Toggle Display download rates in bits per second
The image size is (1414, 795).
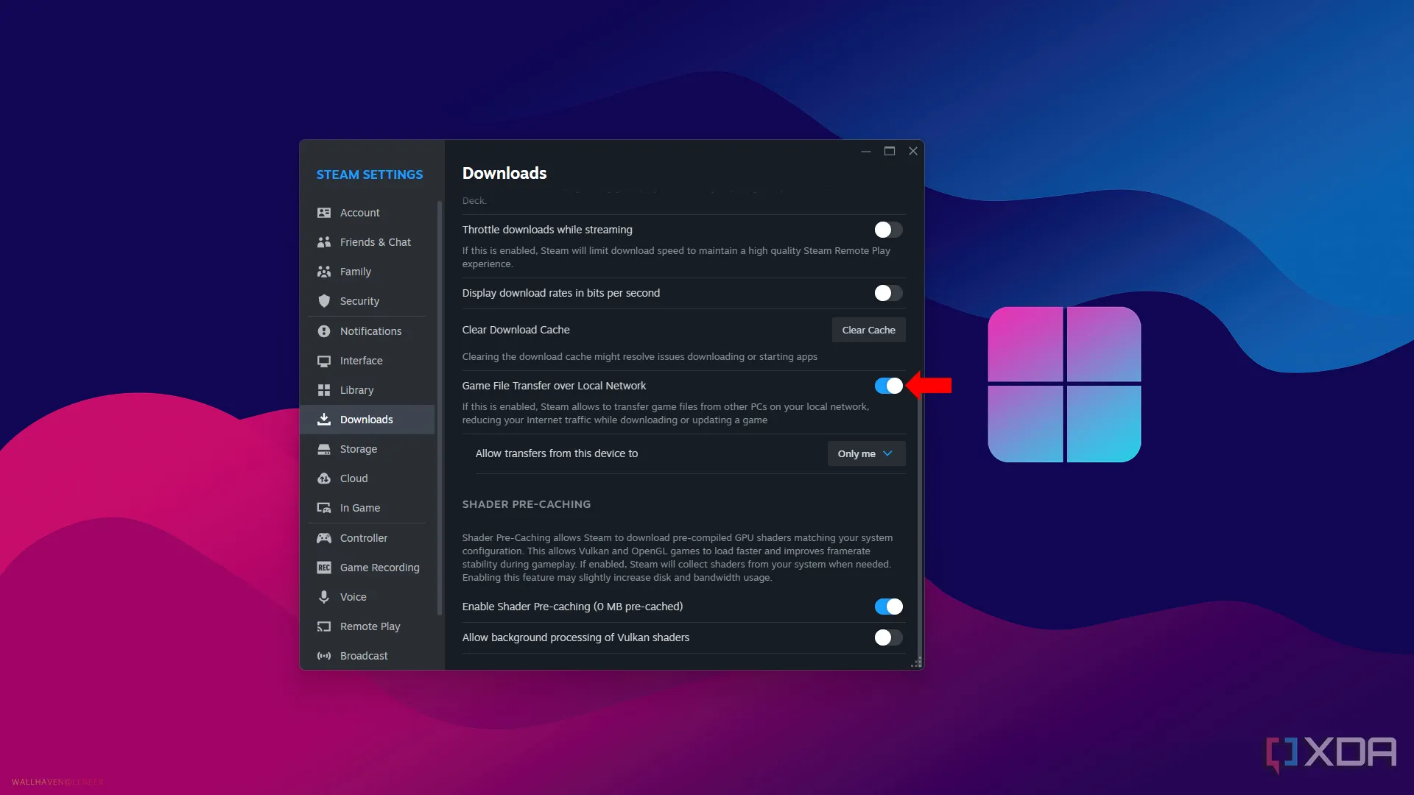(888, 293)
